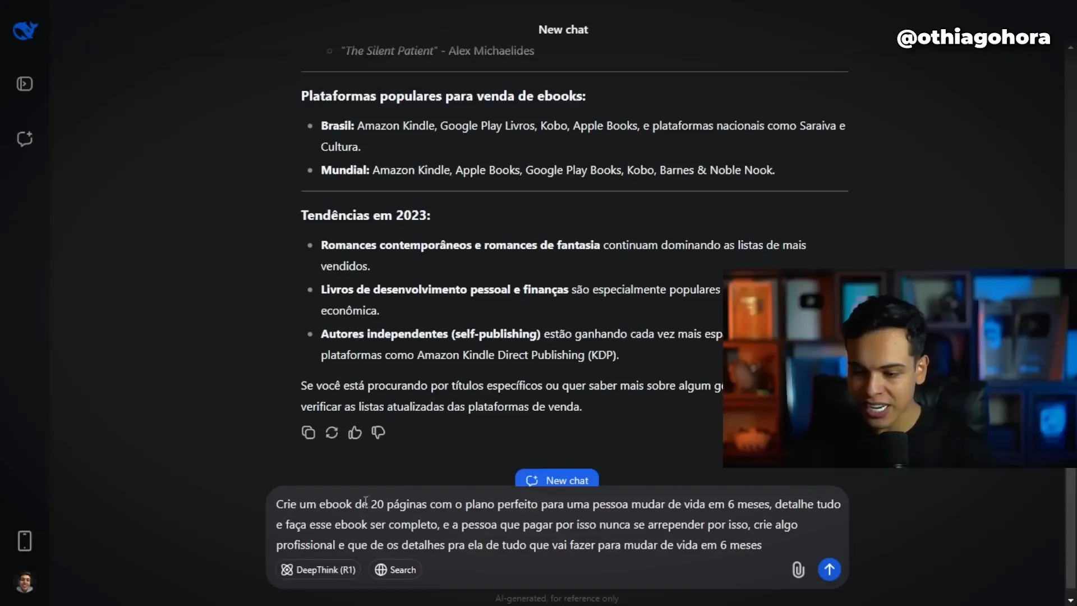Toggle DeepThink (R1) mode
This screenshot has height=606, width=1077.
click(318, 570)
